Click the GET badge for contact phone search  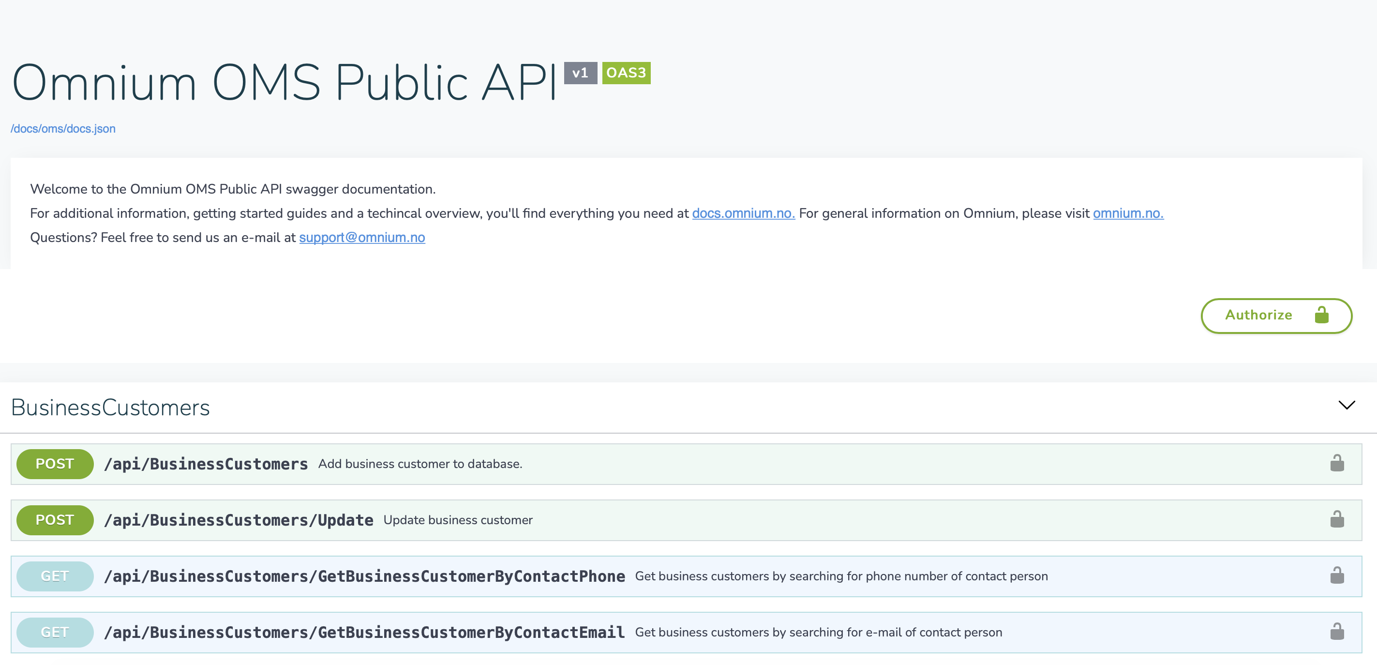(55, 576)
